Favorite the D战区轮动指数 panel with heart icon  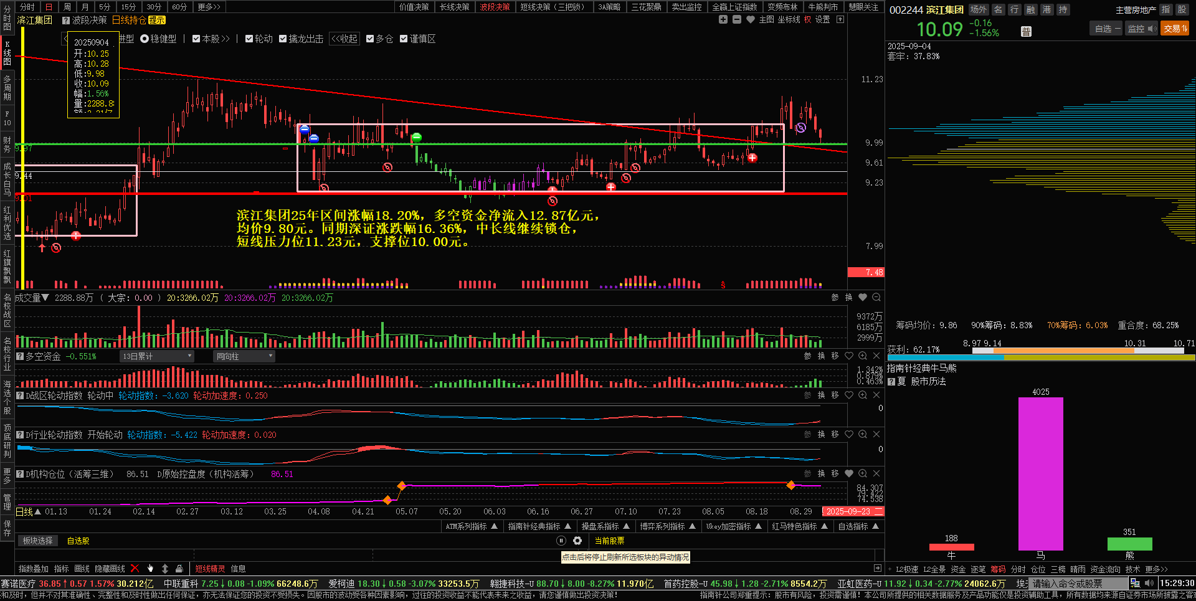tap(849, 395)
